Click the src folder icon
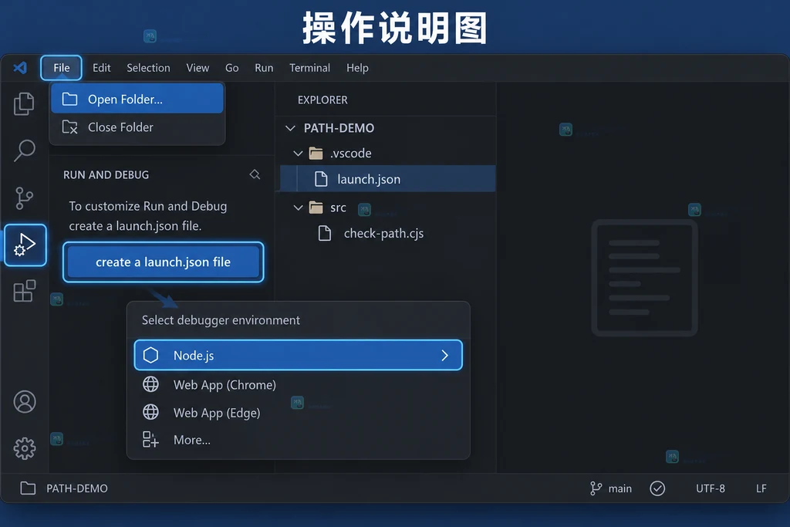 [x=316, y=207]
